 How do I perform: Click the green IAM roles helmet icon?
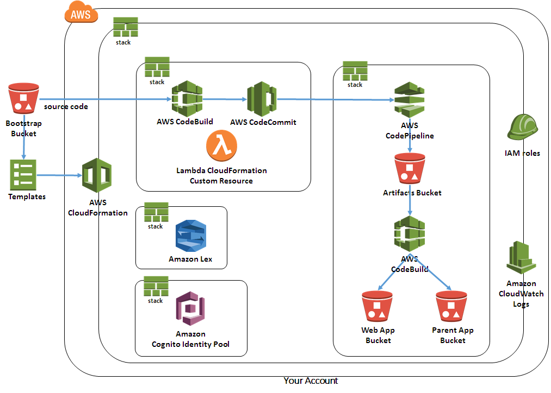523,126
